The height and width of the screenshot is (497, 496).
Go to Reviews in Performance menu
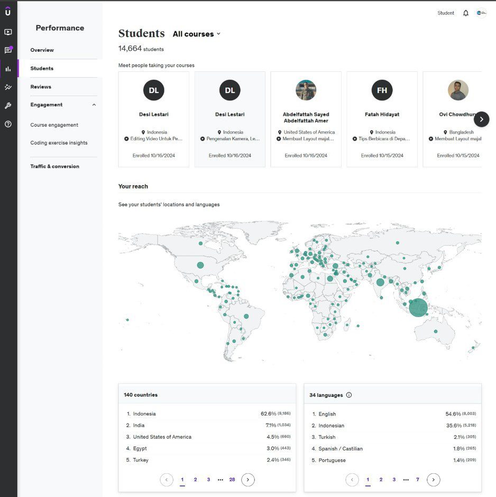click(x=41, y=87)
